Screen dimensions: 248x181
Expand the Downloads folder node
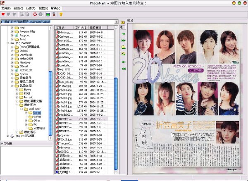point(12,55)
